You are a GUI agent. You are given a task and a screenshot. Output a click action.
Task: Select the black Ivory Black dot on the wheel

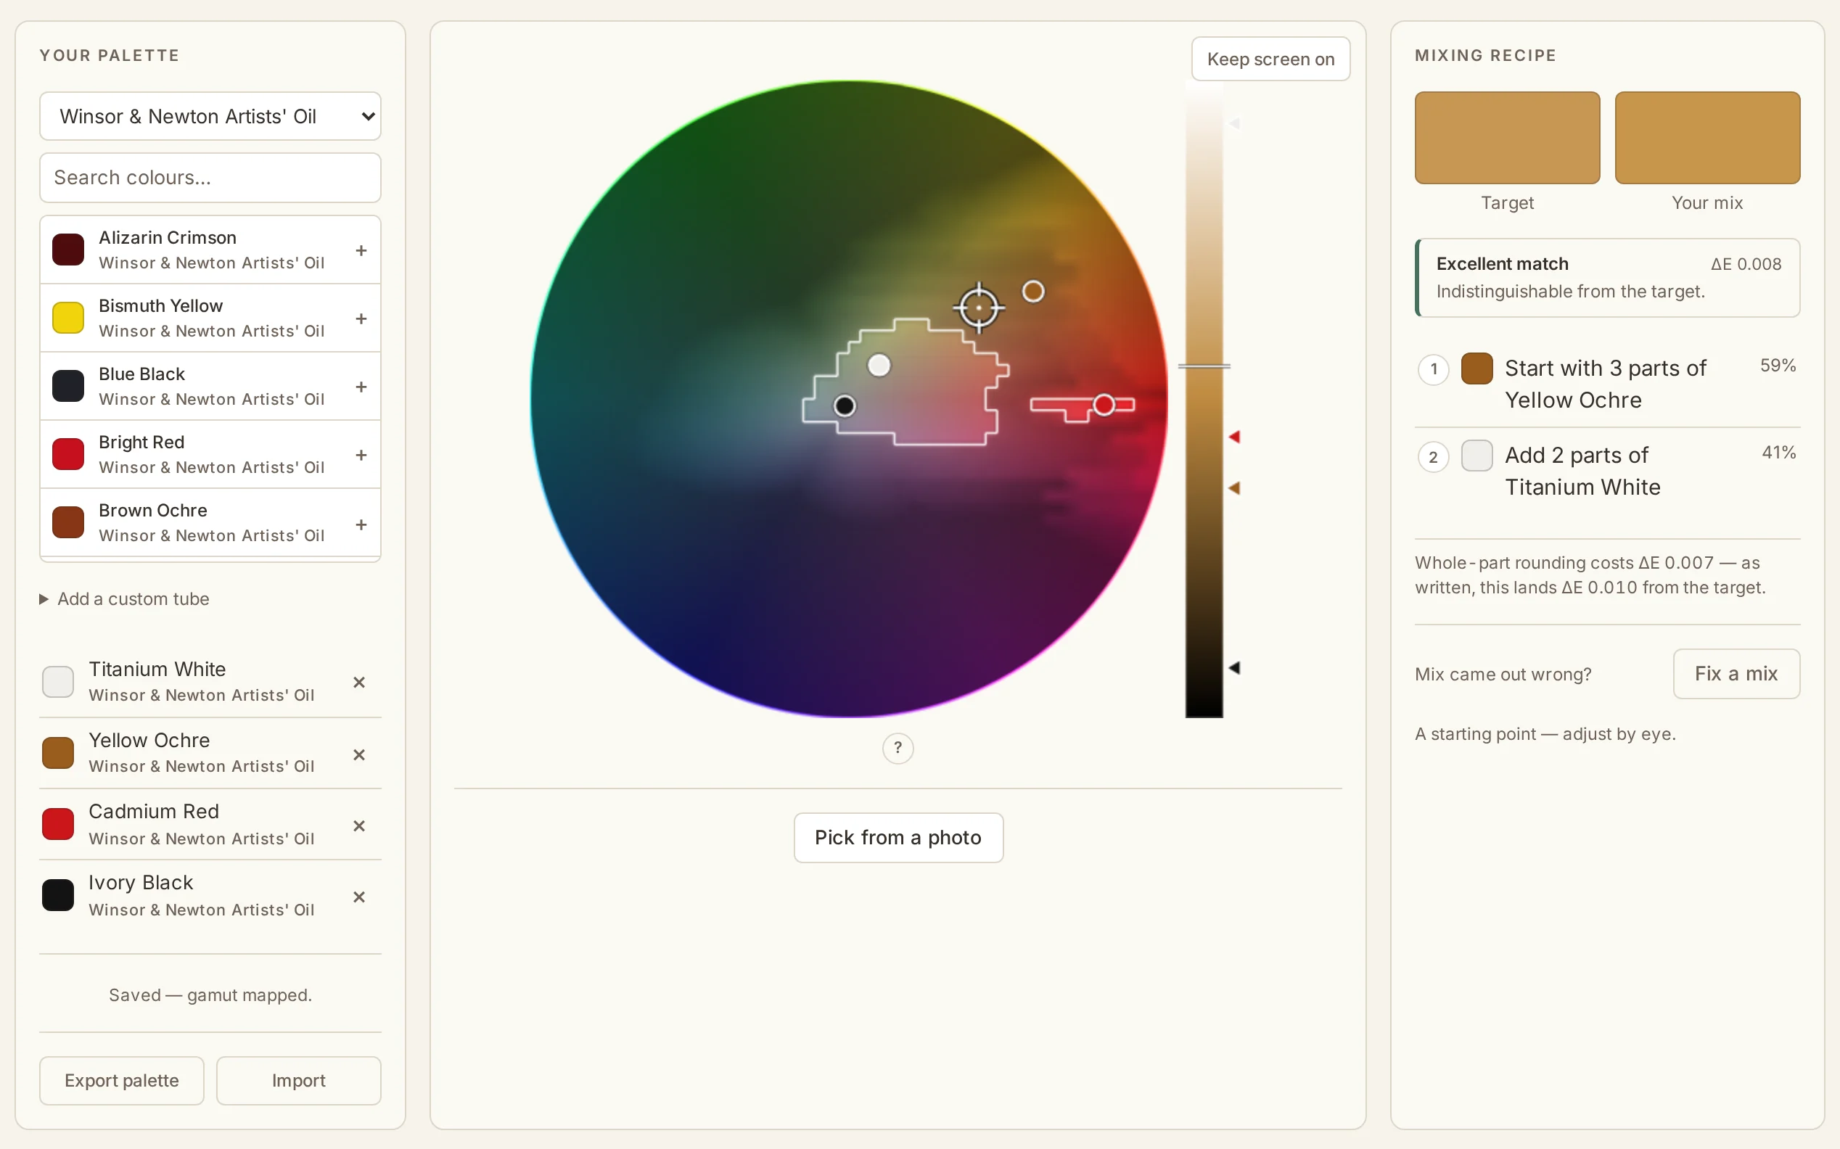point(845,405)
